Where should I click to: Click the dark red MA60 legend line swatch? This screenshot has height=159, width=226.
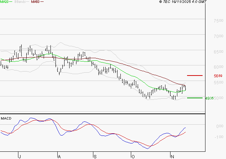point(42,2)
